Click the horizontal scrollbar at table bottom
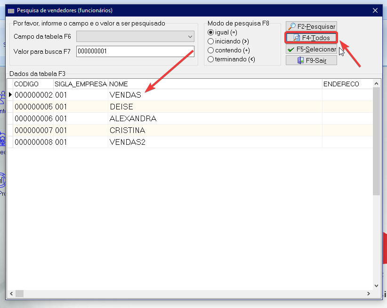 [x=188, y=294]
